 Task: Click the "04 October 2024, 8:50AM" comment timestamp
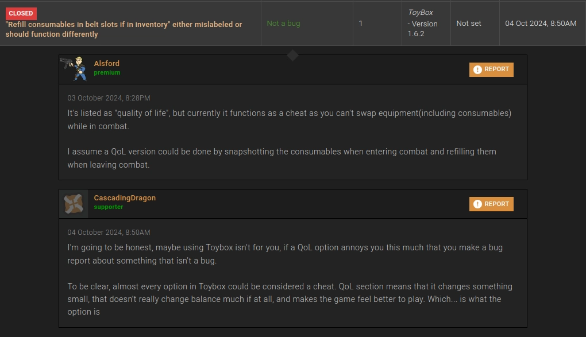point(109,233)
